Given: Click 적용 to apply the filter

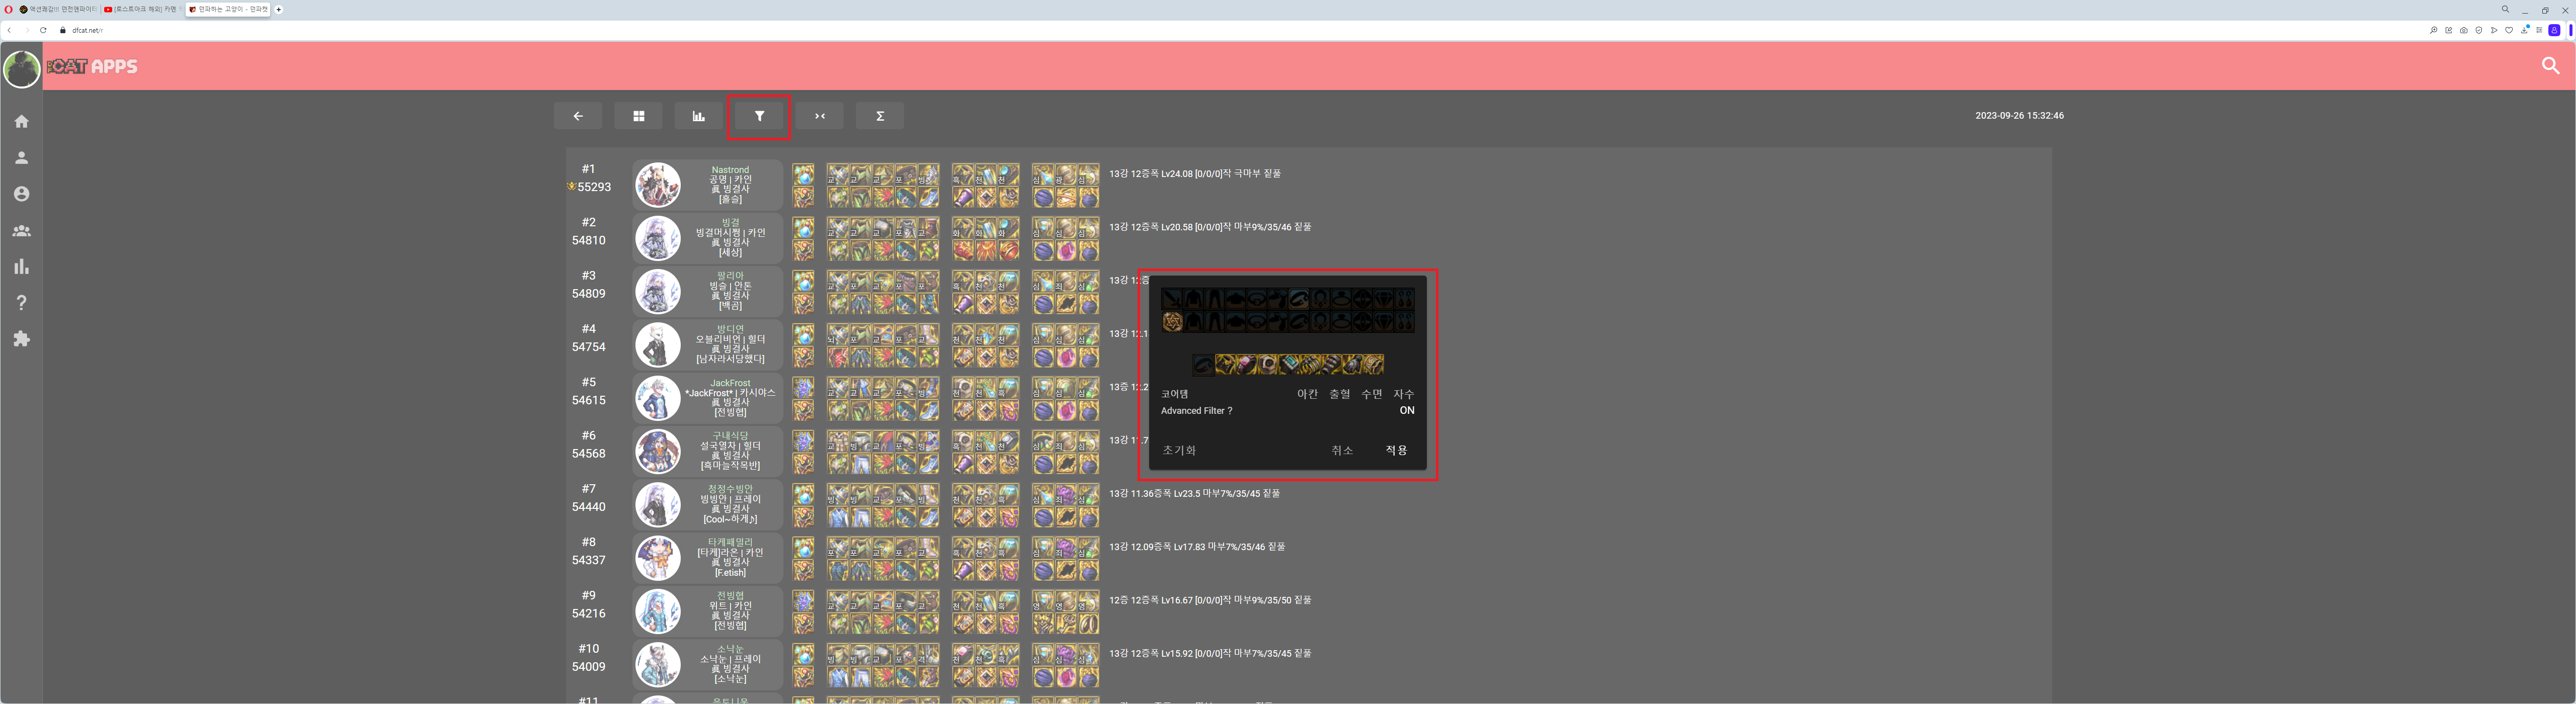Looking at the screenshot, I should point(1396,450).
